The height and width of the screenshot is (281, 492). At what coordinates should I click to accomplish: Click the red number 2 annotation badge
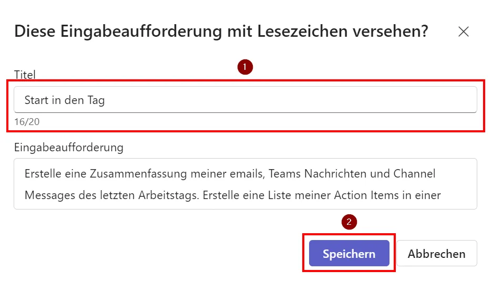[x=349, y=222]
